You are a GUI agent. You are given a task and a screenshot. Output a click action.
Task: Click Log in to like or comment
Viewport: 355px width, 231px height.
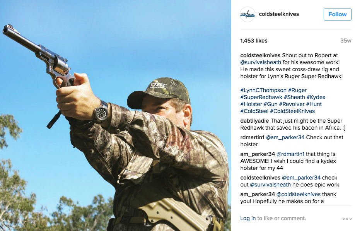click(248, 218)
